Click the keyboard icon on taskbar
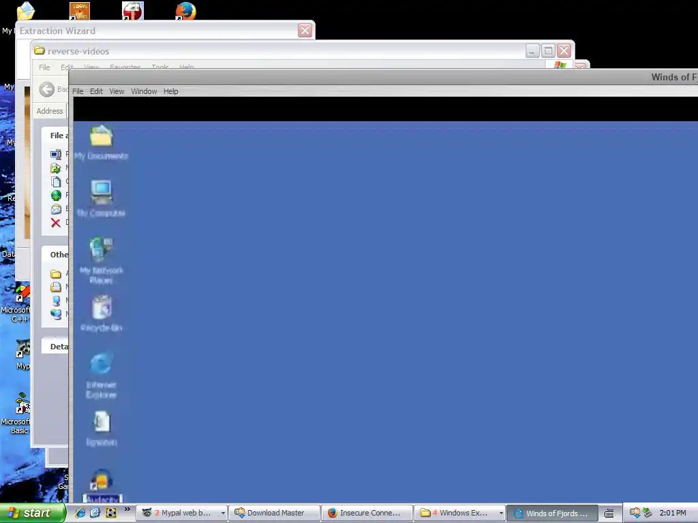 (x=609, y=513)
